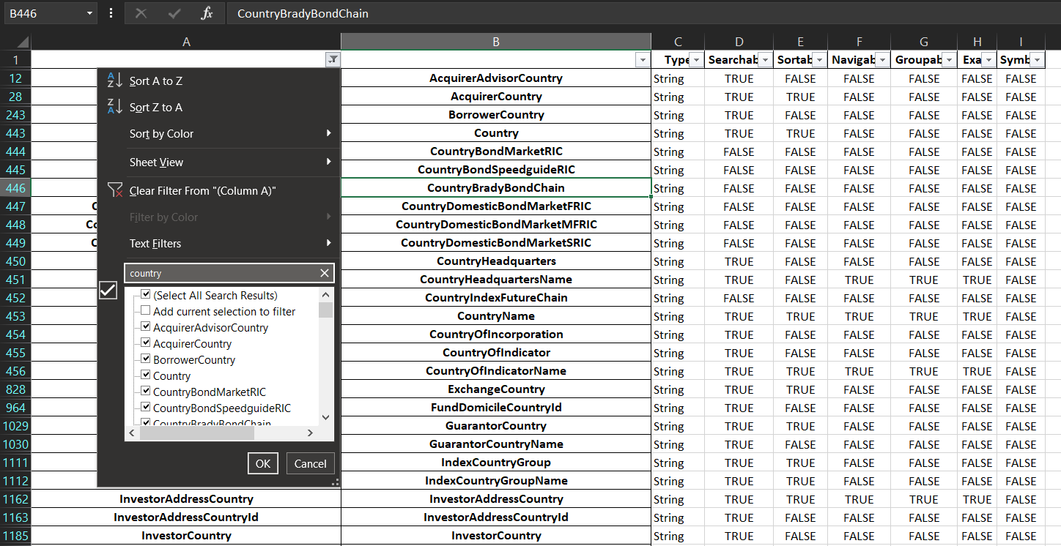Click the Sort A to Z icon
Viewport: 1061px width, 546px height.
[x=114, y=81]
